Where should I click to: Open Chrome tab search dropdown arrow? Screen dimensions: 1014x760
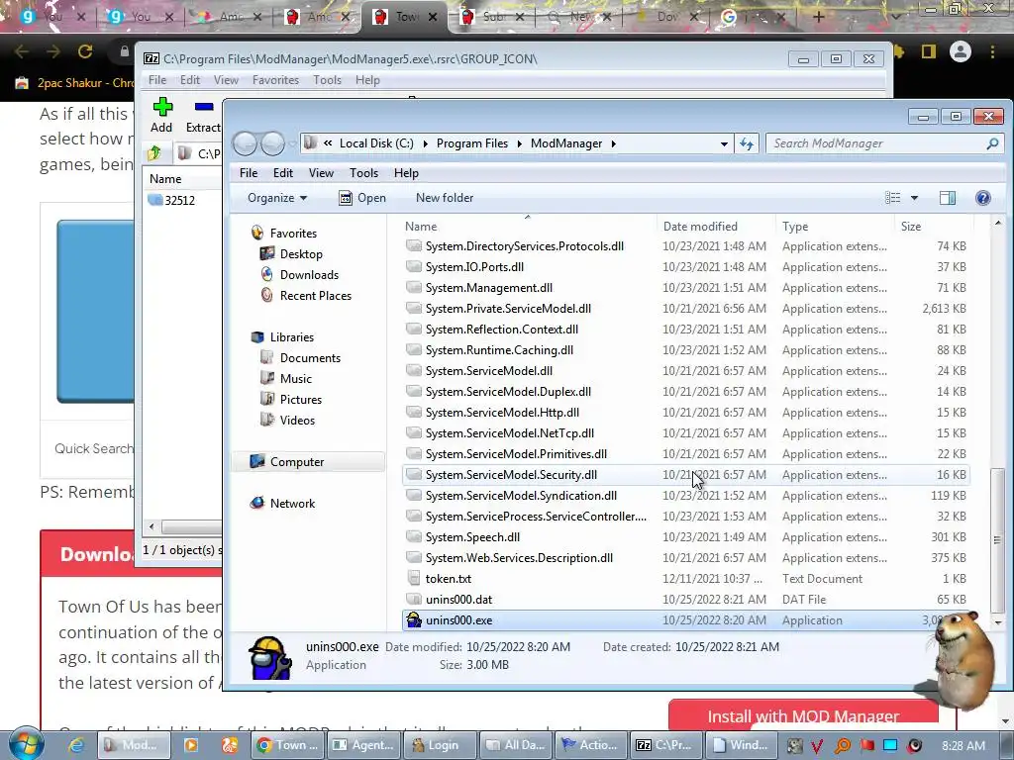[895, 17]
